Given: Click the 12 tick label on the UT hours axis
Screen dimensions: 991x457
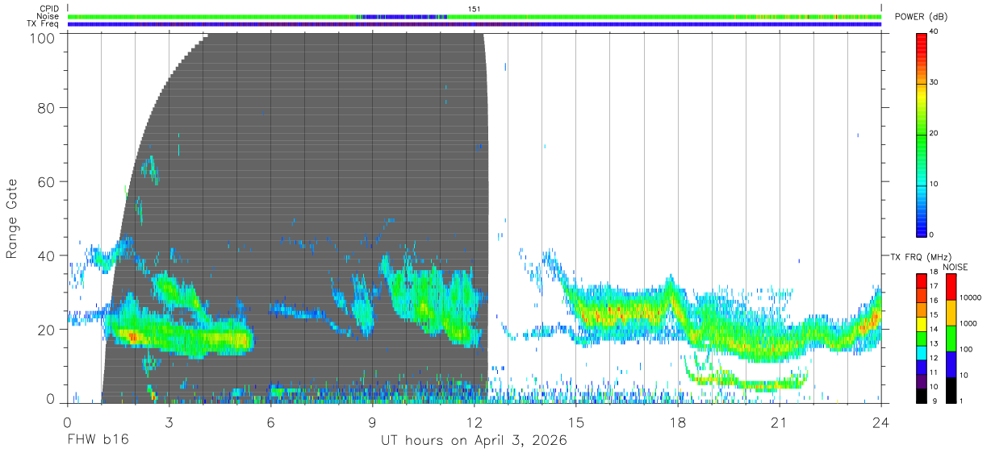Looking at the screenshot, I should pyautogui.click(x=475, y=422).
